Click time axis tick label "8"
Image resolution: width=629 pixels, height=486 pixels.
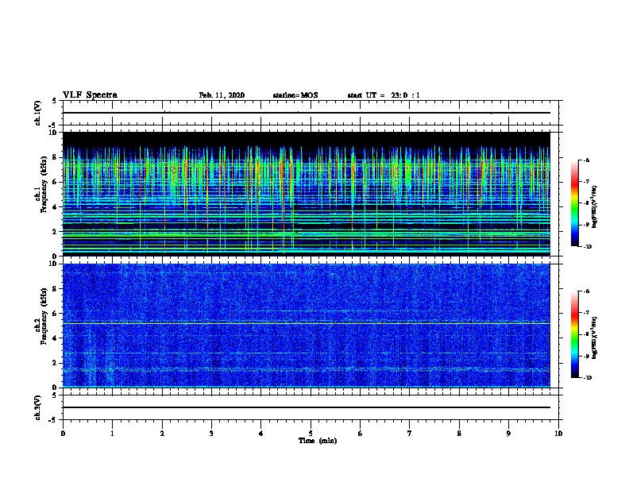[459, 434]
